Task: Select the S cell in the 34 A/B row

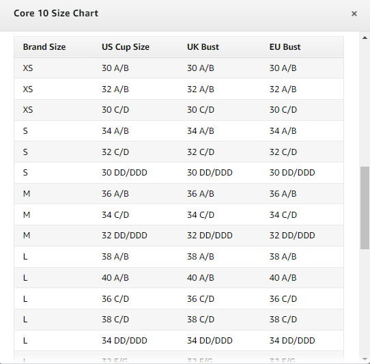Action: tap(25, 131)
